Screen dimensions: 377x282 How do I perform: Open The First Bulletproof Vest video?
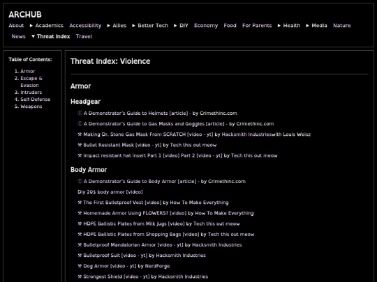click(x=122, y=203)
